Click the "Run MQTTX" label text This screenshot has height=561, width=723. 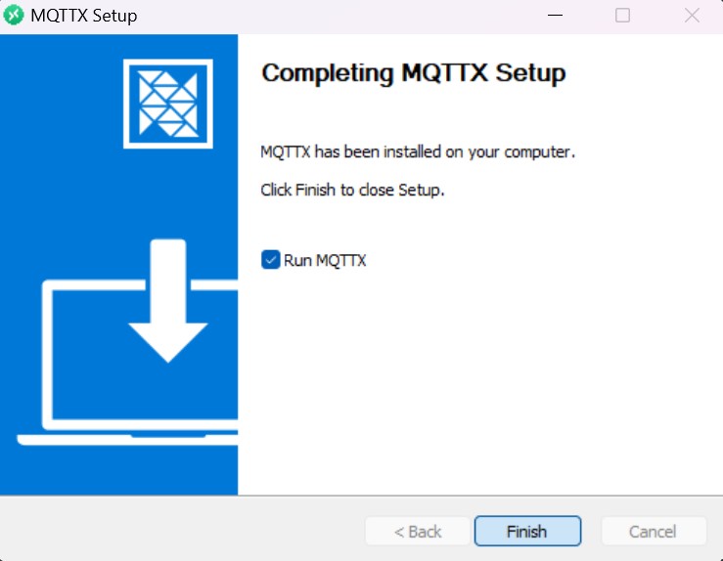tap(325, 260)
